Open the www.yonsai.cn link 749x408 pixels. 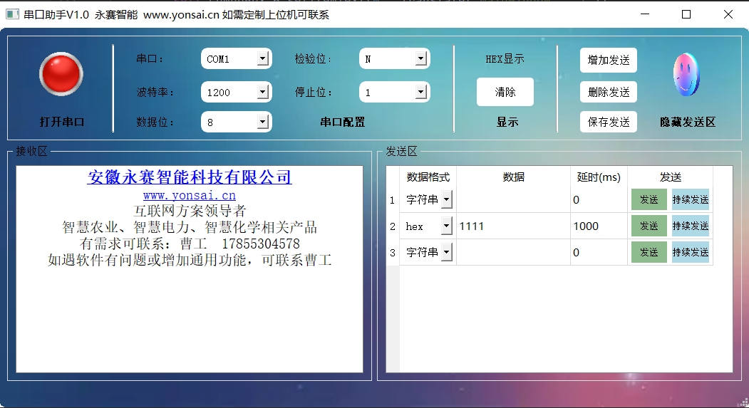click(189, 195)
